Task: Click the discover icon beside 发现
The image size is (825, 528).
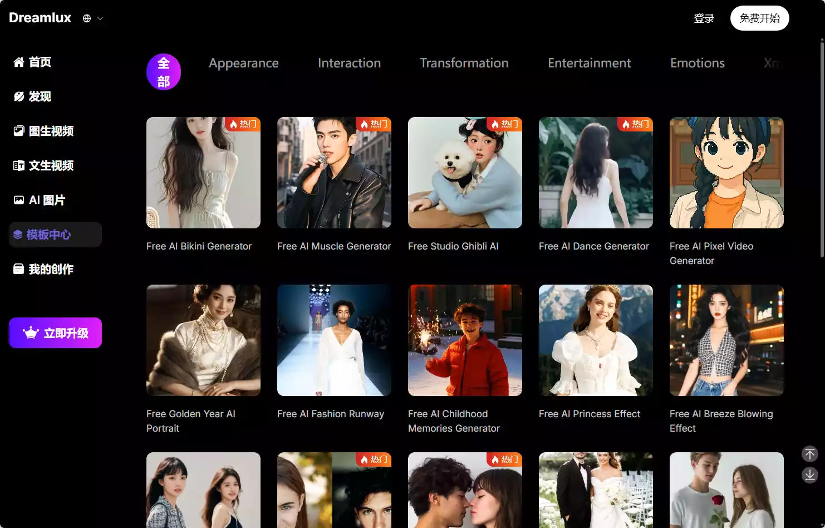Action: [x=19, y=96]
